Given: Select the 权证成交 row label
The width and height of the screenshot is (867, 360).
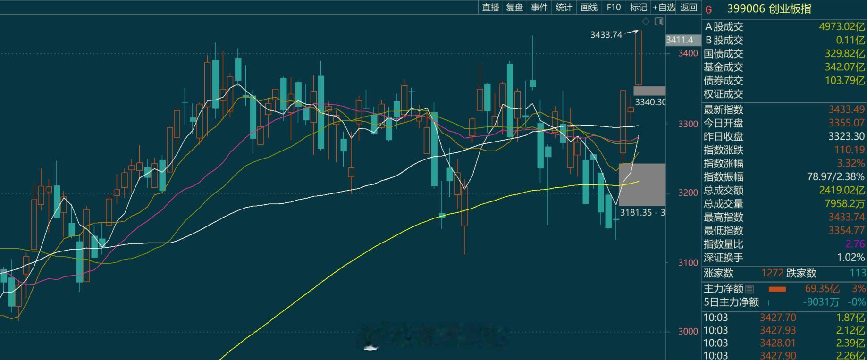Looking at the screenshot, I should pos(724,94).
